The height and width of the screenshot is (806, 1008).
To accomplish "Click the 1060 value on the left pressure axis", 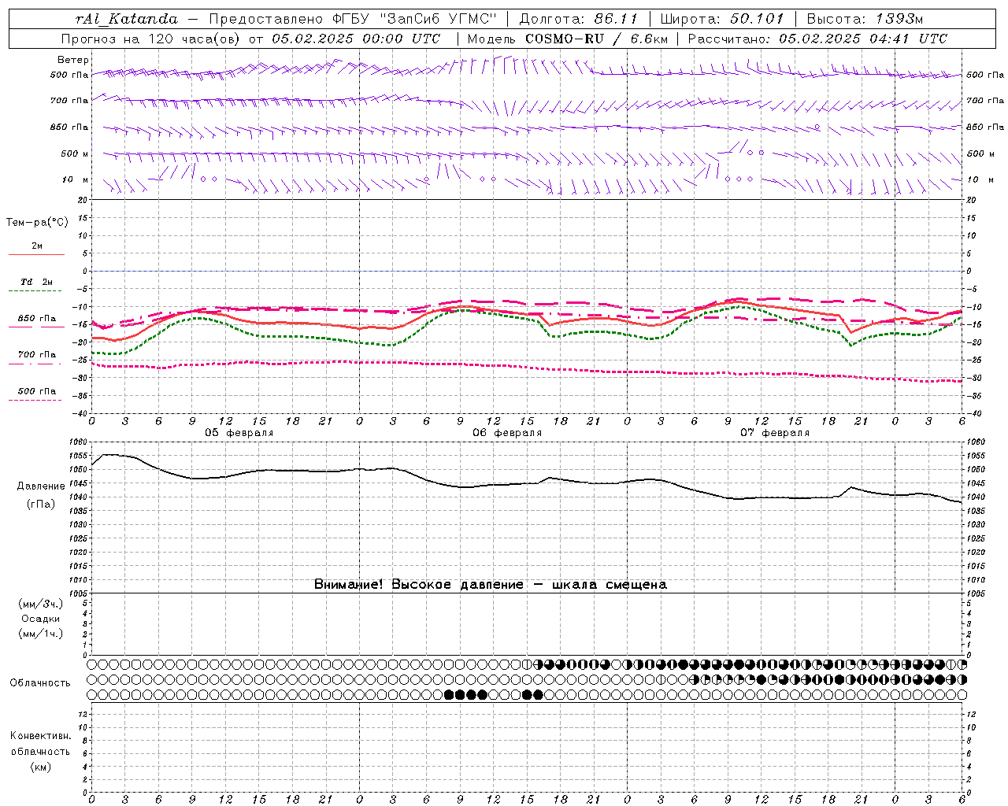I will tap(78, 442).
